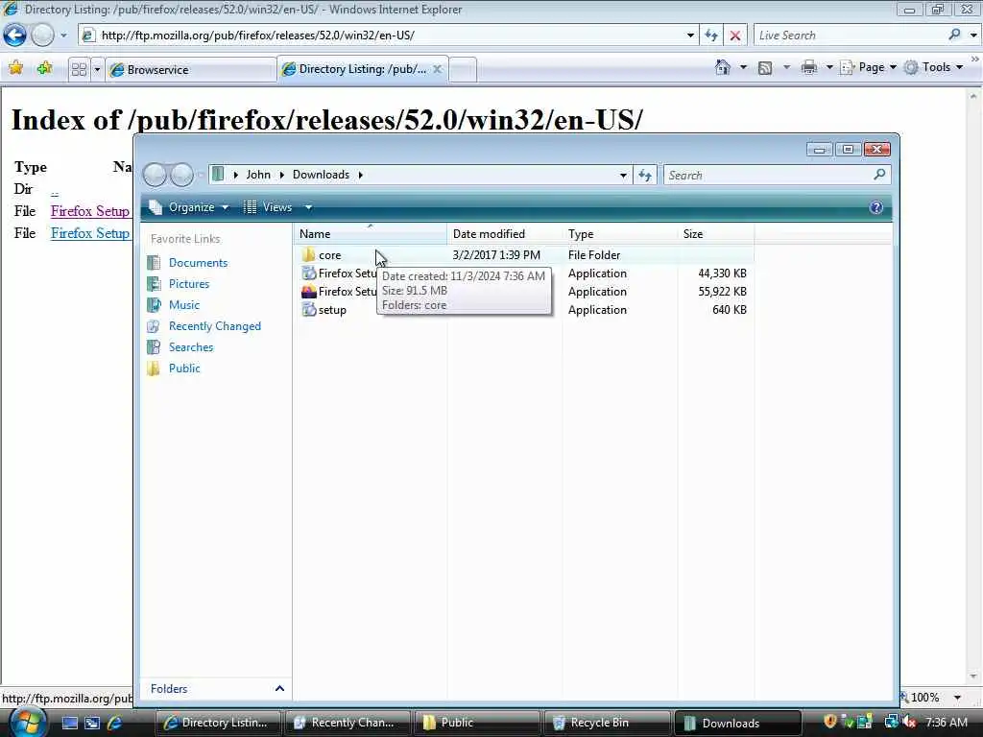983x737 pixels.
Task: Open the Quick Tabs dropdown arrow
Action: click(97, 69)
